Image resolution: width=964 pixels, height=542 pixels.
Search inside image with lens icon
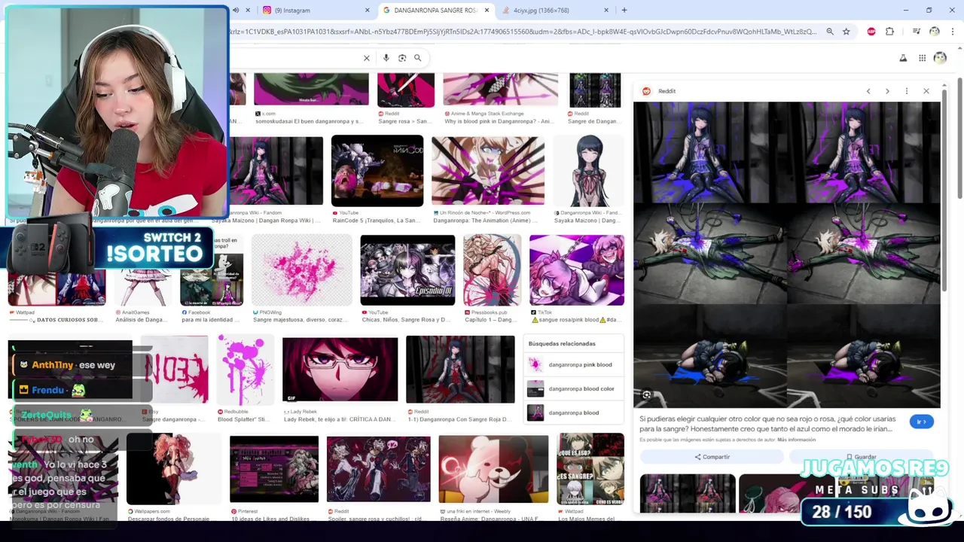(646, 395)
